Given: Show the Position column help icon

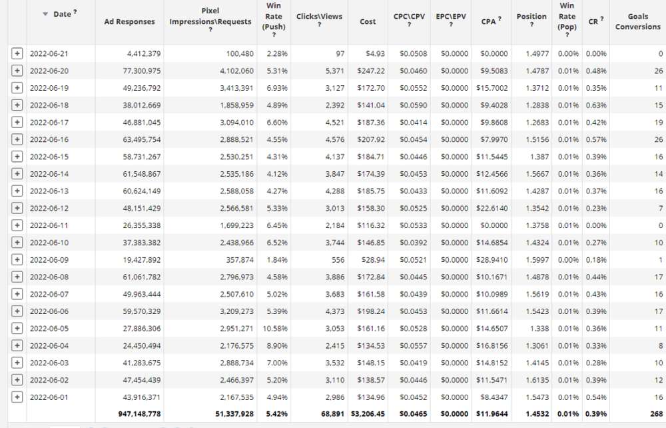Looking at the screenshot, I should pyautogui.click(x=531, y=25).
